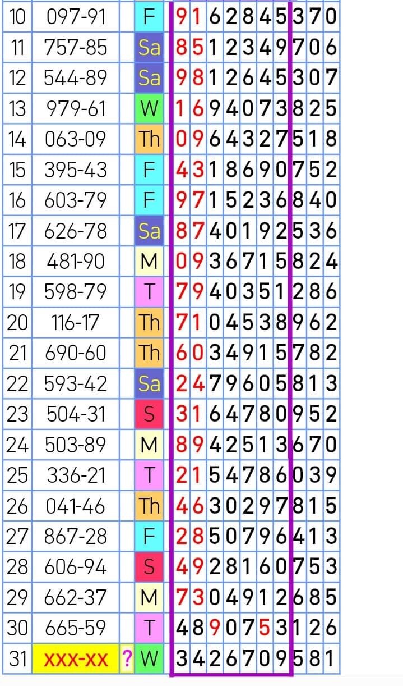Select the cell reading 097-91
403x686 pixels.
point(76,17)
